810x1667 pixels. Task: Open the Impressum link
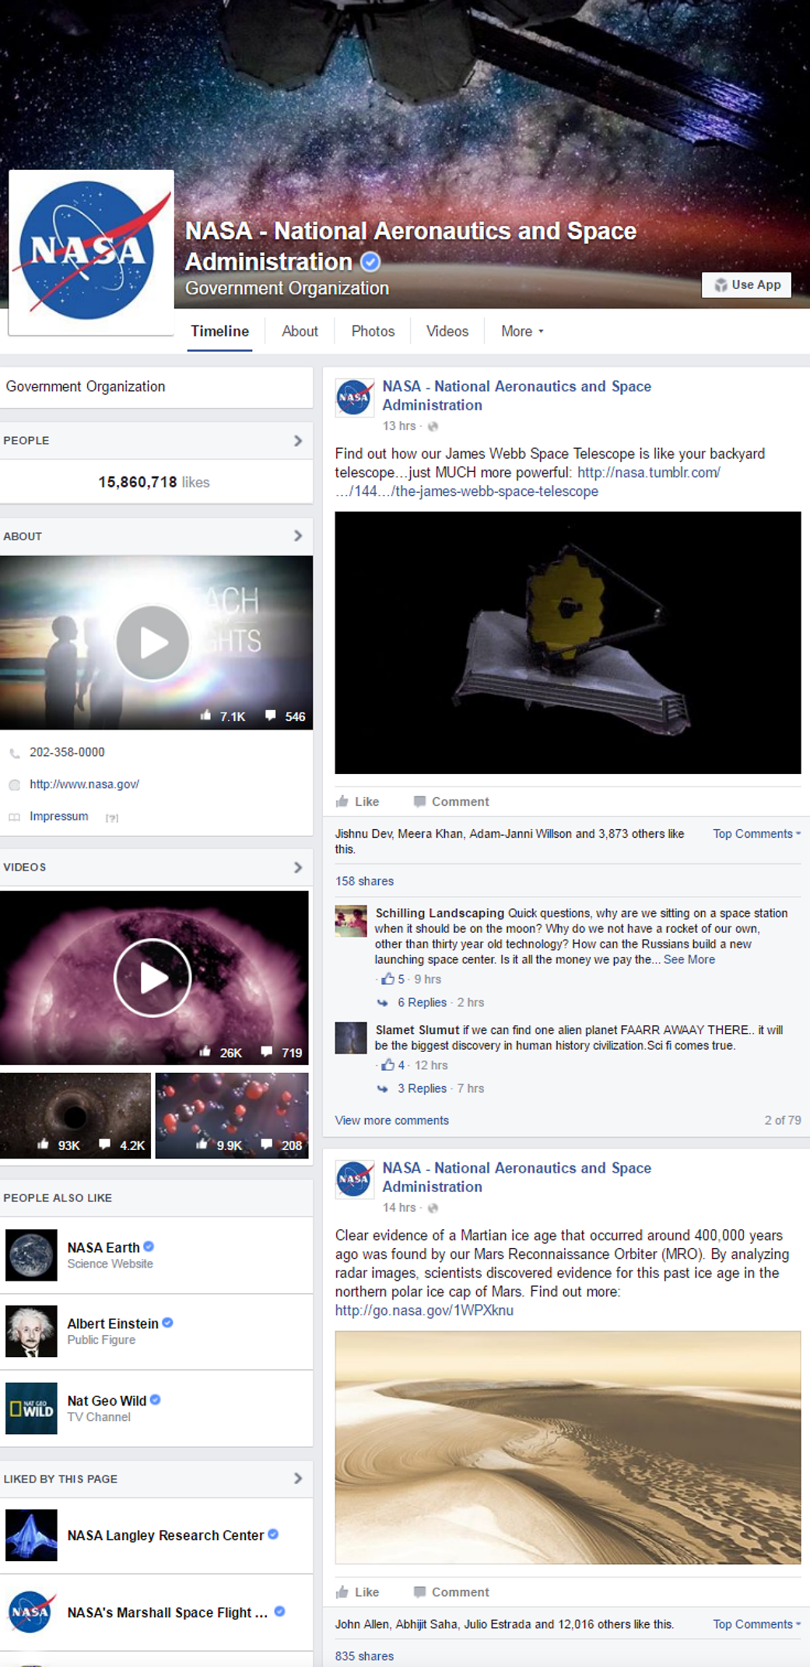click(59, 816)
